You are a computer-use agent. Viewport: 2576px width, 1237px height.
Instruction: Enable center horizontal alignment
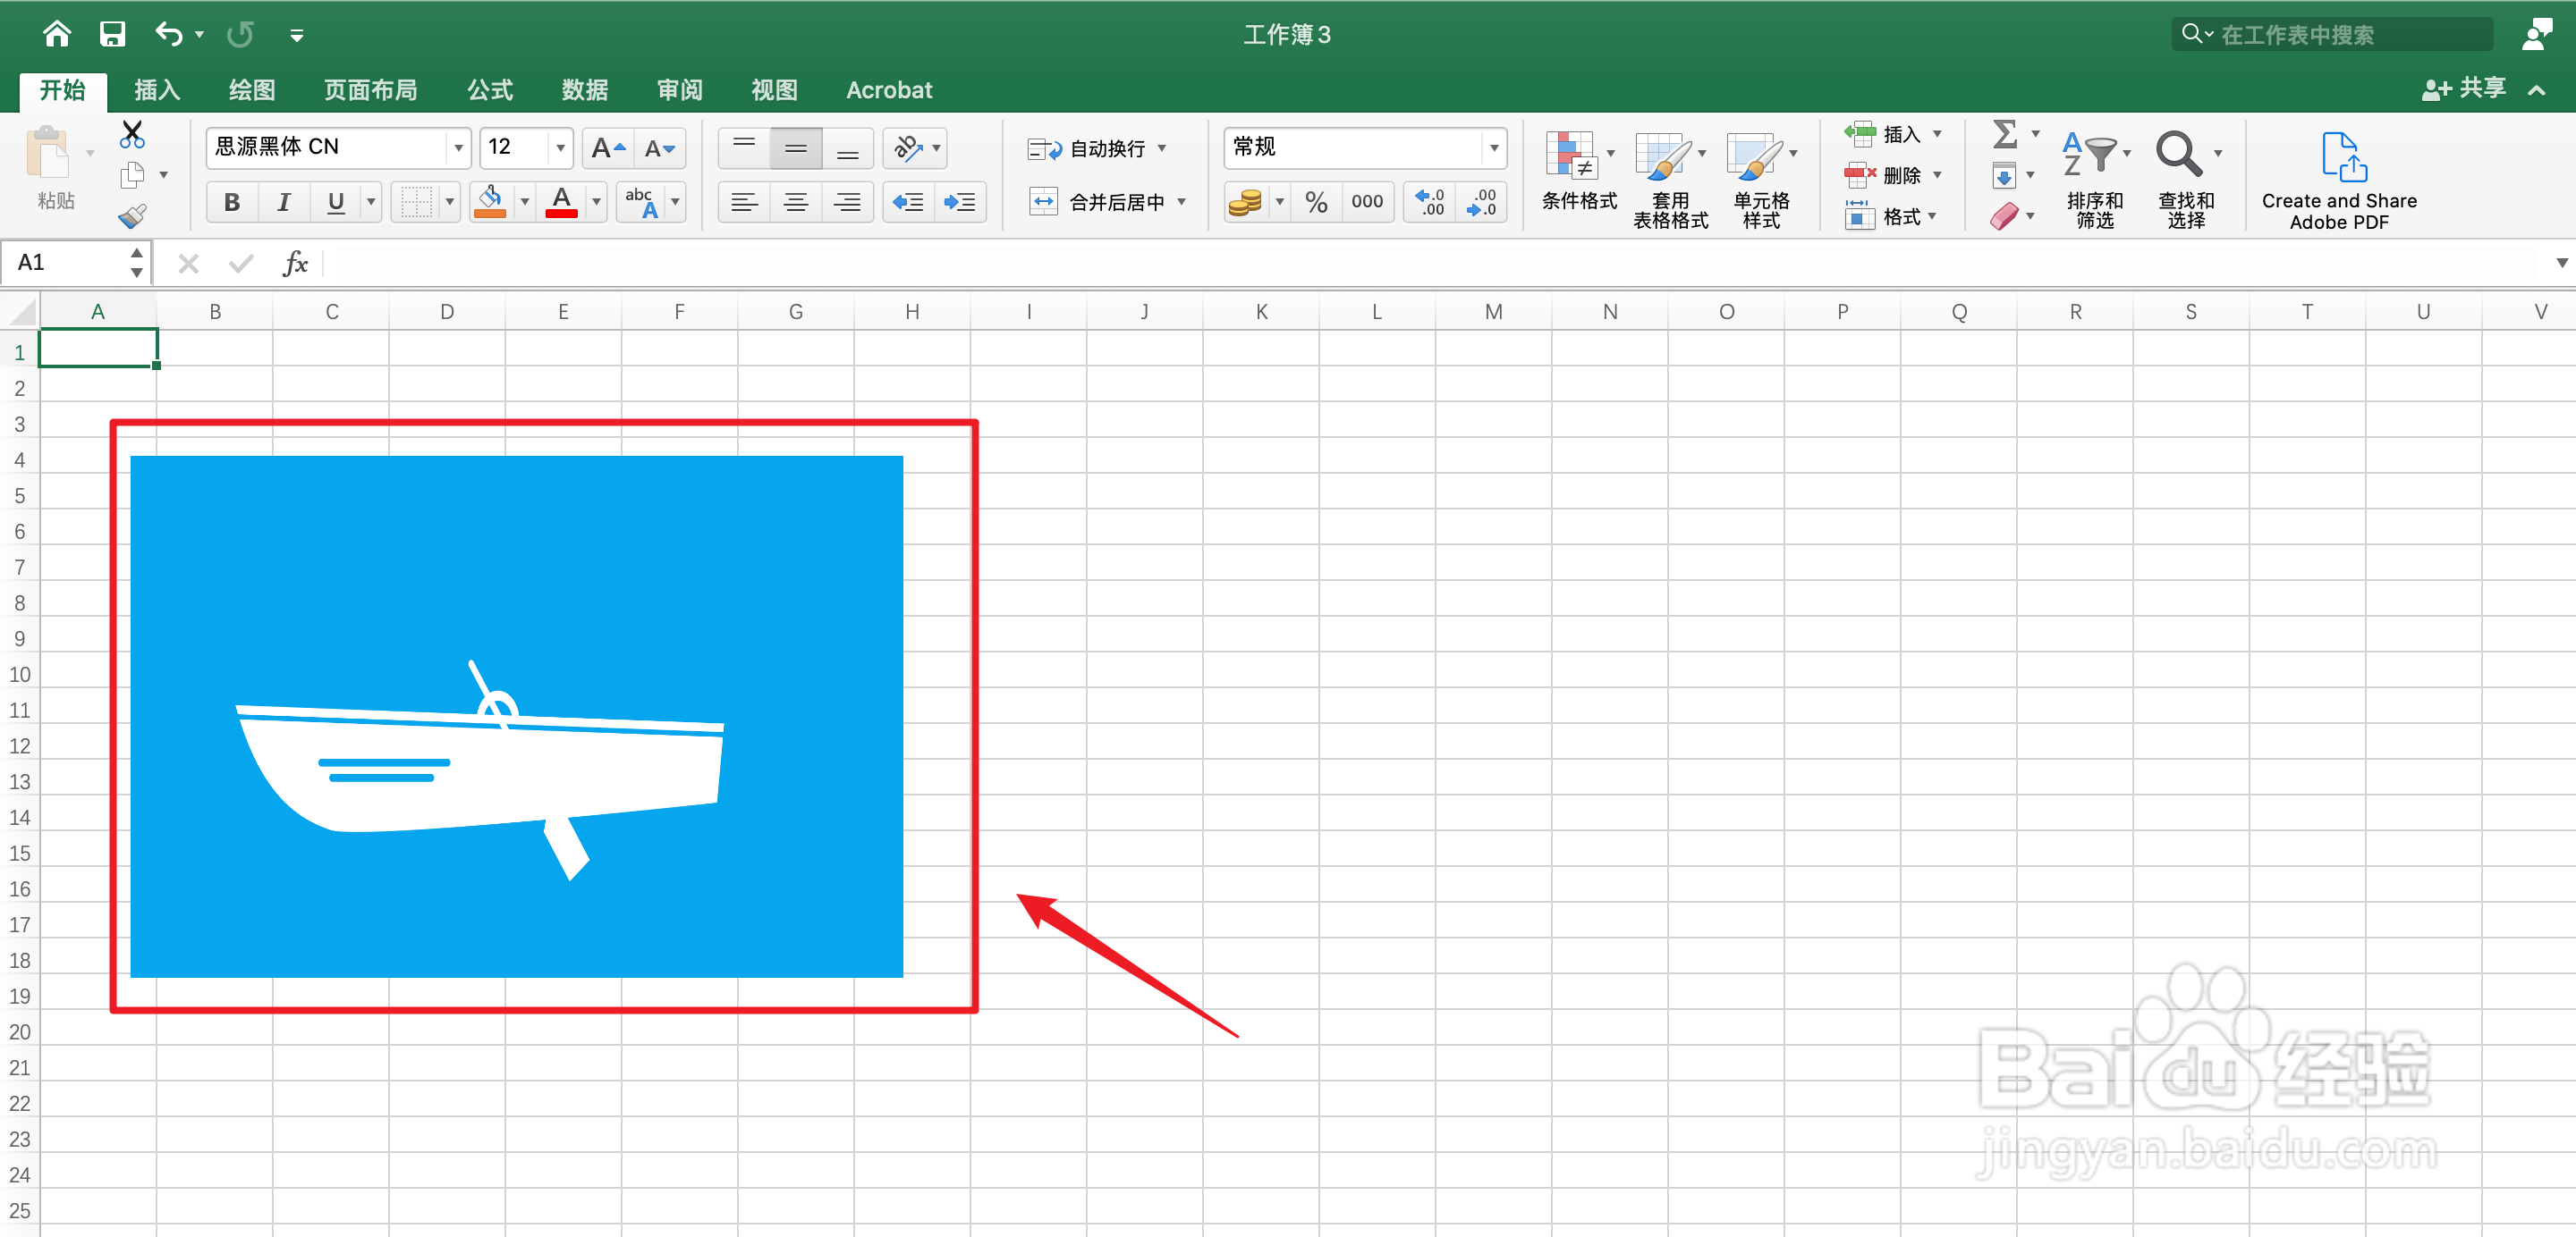(x=796, y=203)
